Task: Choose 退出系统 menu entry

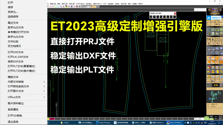Action: click(x=13, y=122)
